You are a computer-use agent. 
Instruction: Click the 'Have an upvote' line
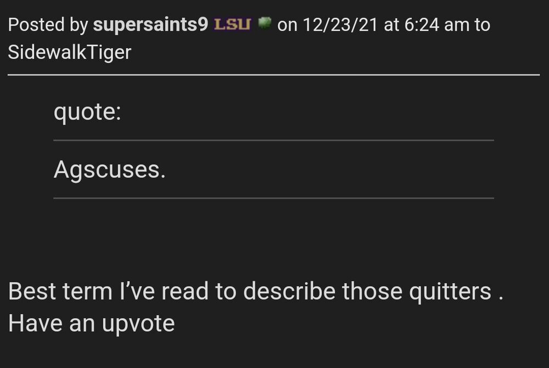[91, 324]
